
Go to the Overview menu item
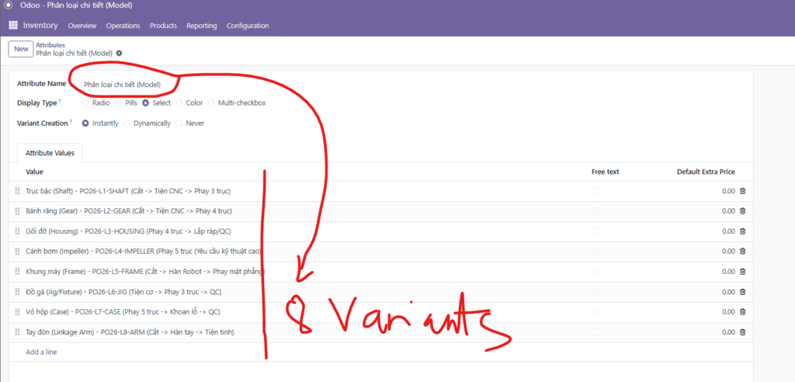click(x=82, y=26)
